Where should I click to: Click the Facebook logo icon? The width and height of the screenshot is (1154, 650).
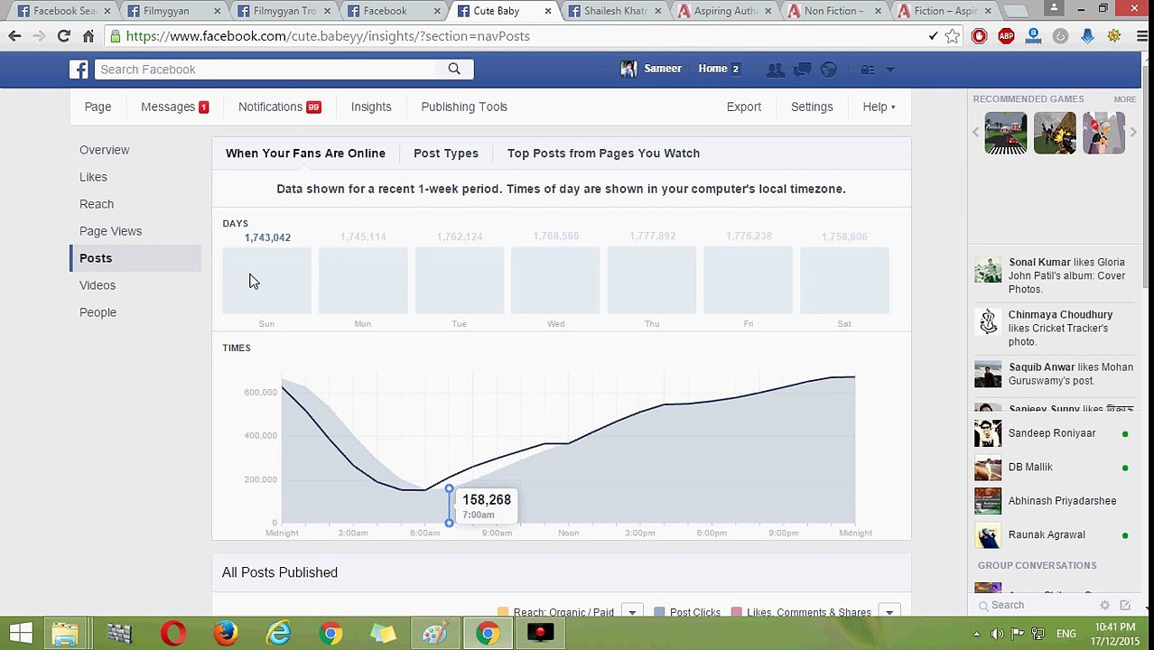79,70
